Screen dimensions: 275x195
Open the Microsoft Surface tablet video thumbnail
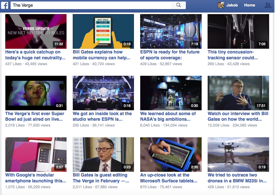point(171,154)
